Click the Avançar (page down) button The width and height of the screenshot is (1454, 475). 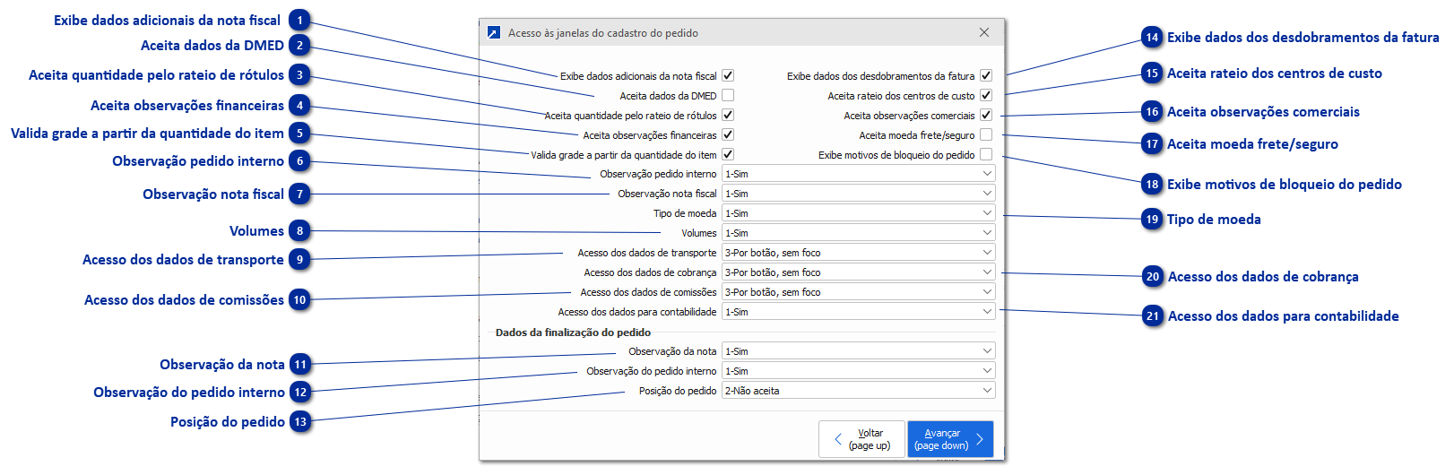pyautogui.click(x=950, y=439)
